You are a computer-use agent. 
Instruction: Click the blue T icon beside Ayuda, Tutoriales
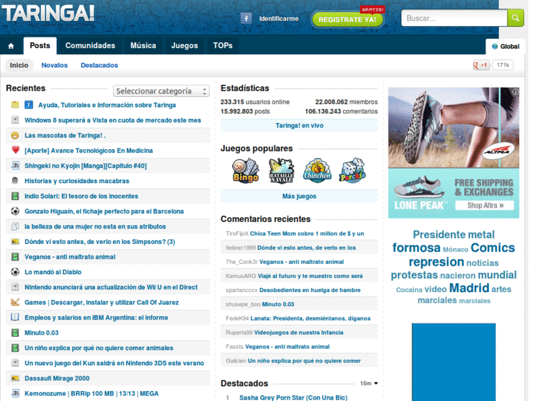[29, 105]
